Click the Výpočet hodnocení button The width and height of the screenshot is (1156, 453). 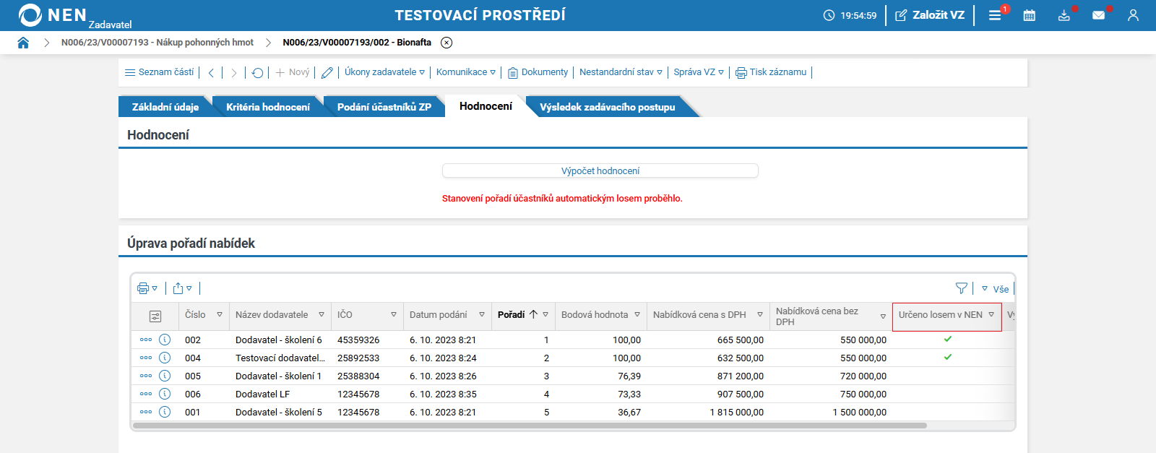click(x=600, y=171)
